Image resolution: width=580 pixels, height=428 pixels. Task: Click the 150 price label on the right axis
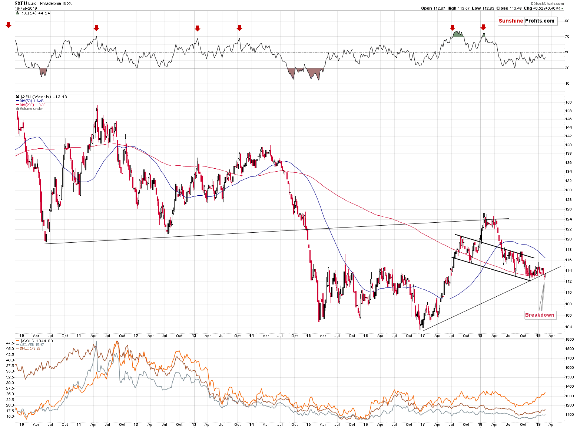569,102
